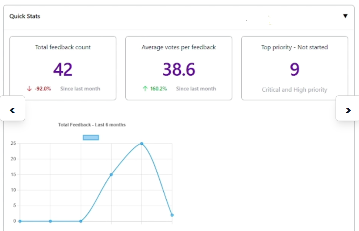Click the second chart data point at 0
The height and width of the screenshot is (231, 359).
tap(50, 221)
